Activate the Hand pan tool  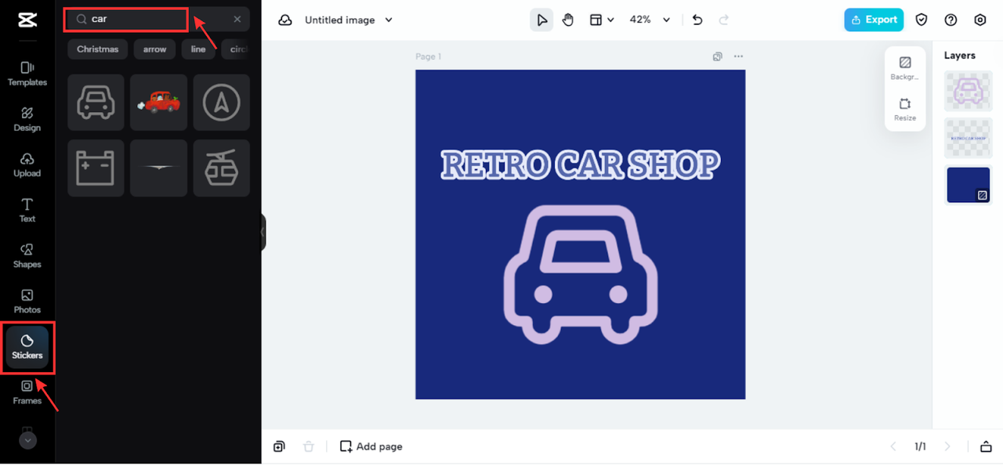click(568, 20)
